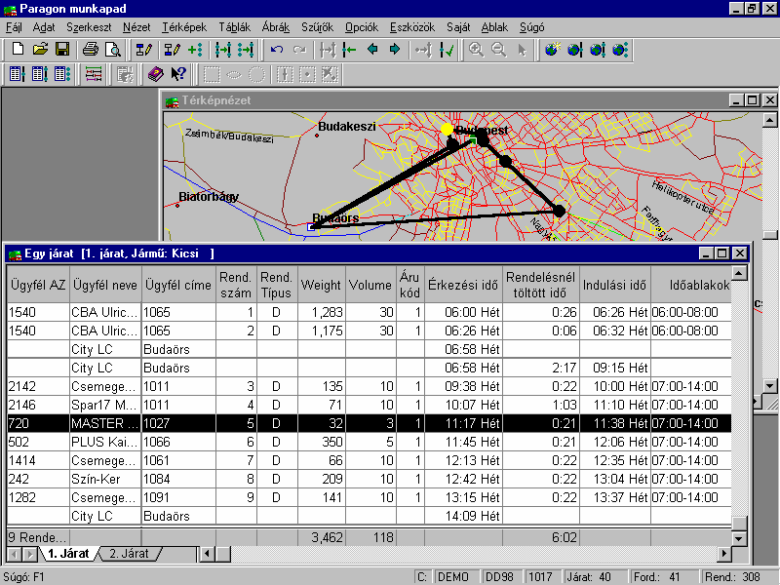This screenshot has height=585, width=780.
Task: Click the 2:17 time spent cell
Action: point(541,368)
